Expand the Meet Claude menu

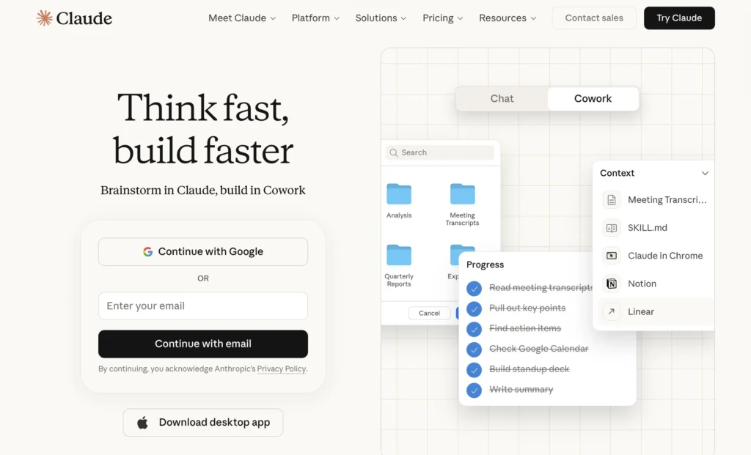pos(242,18)
